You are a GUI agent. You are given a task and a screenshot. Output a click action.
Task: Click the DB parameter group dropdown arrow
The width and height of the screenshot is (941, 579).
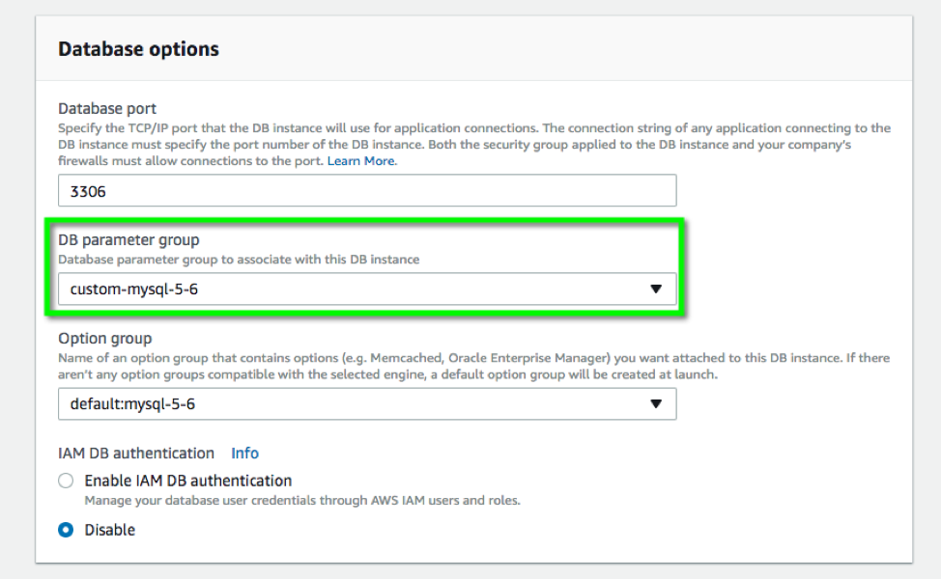pyautogui.click(x=656, y=289)
